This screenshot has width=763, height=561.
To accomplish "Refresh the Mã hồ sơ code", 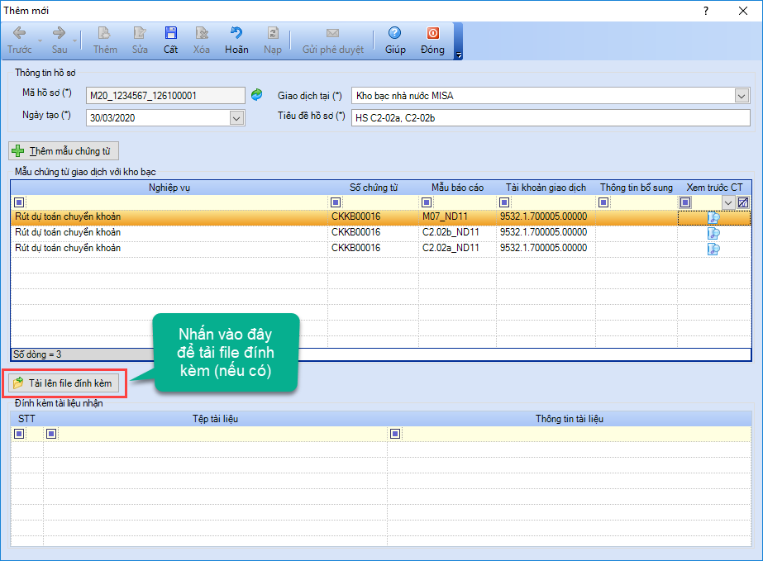I will [x=256, y=95].
